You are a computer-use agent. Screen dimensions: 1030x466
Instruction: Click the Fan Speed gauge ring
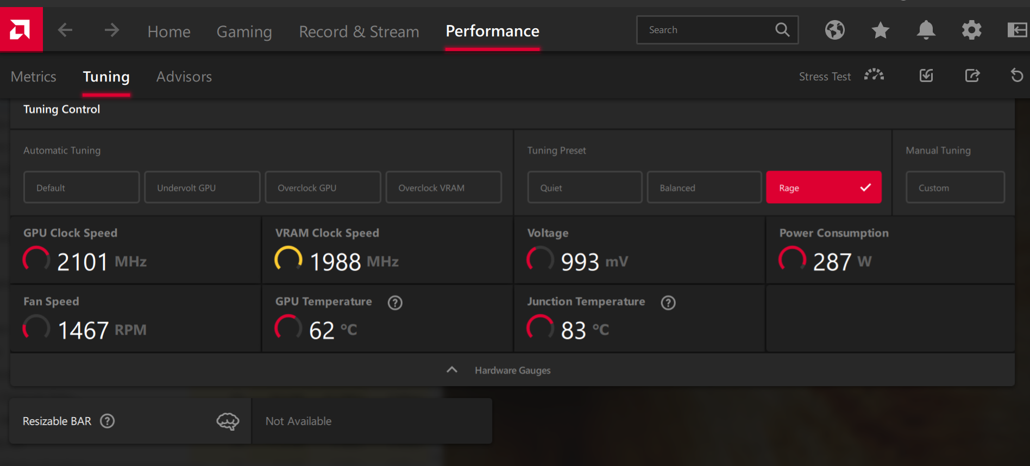tap(36, 328)
